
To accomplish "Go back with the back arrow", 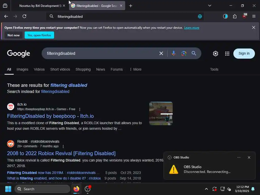I will pos(6,16).
